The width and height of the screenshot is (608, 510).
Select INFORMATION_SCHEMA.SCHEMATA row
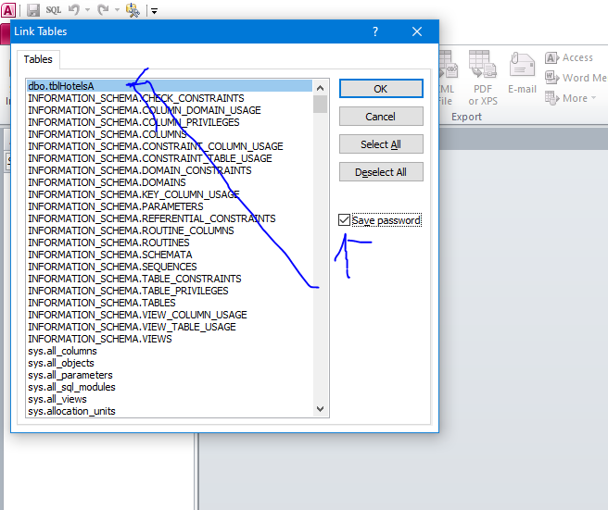coord(170,255)
